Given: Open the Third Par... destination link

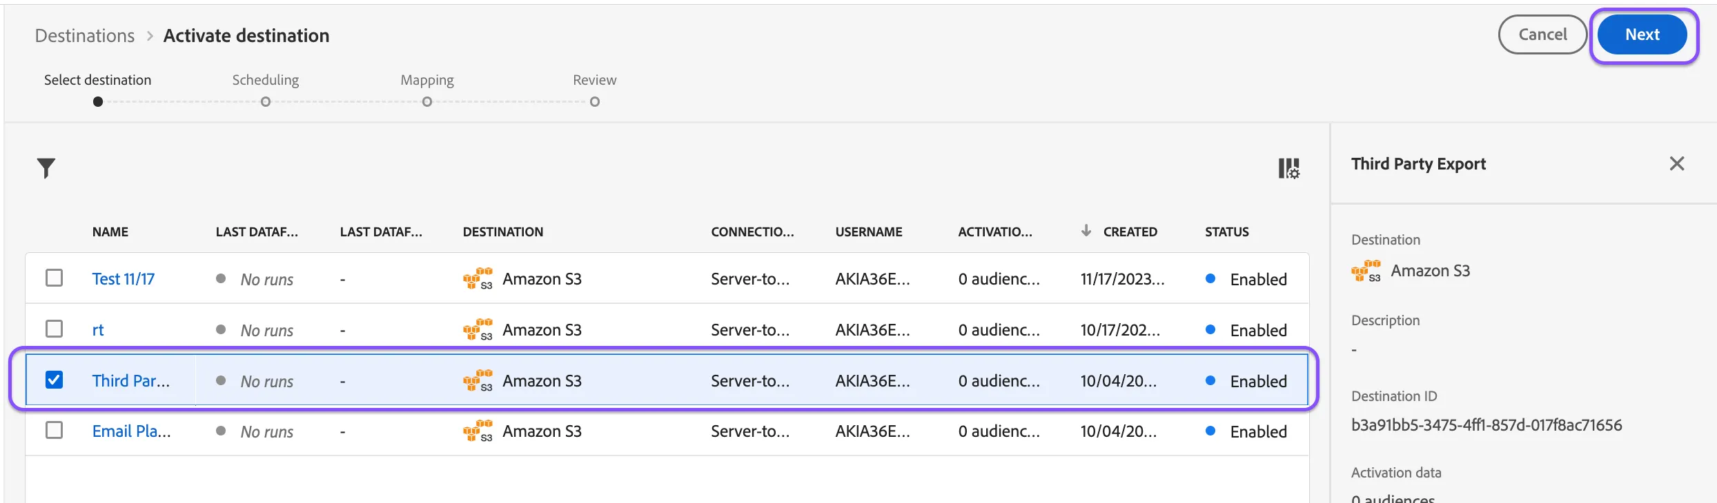Looking at the screenshot, I should click(131, 381).
